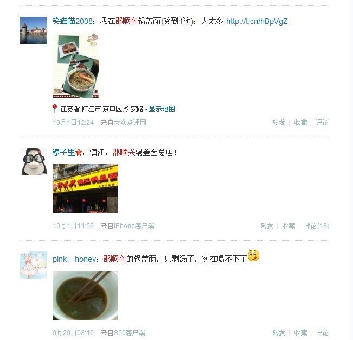Click 来自iPhone客户端 source link
The image size is (353, 340).
coord(127,226)
